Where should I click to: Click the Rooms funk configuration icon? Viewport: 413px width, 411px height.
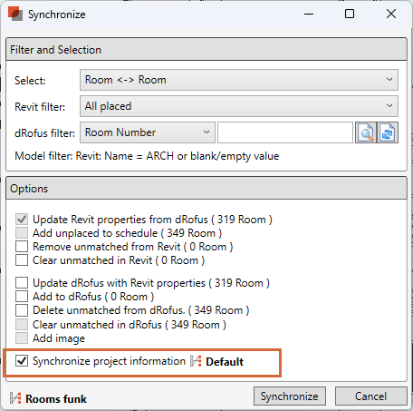15,398
